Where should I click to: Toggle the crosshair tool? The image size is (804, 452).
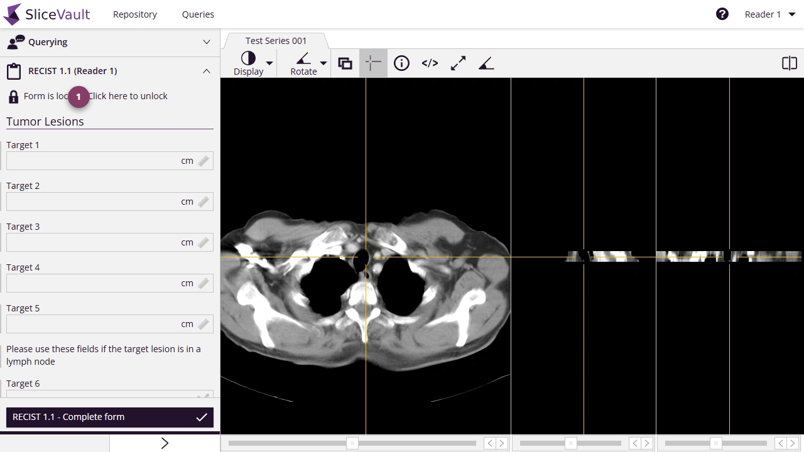pos(373,63)
